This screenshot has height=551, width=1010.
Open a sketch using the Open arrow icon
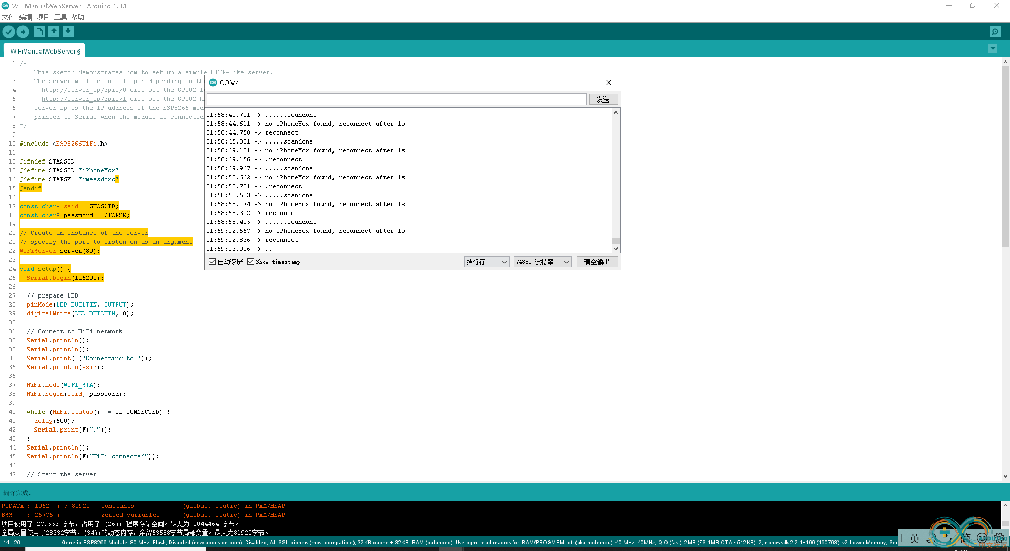[54, 32]
